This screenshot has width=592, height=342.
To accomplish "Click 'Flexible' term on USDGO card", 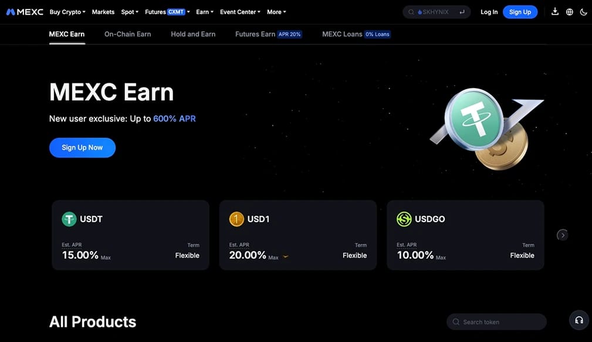I will (x=522, y=256).
